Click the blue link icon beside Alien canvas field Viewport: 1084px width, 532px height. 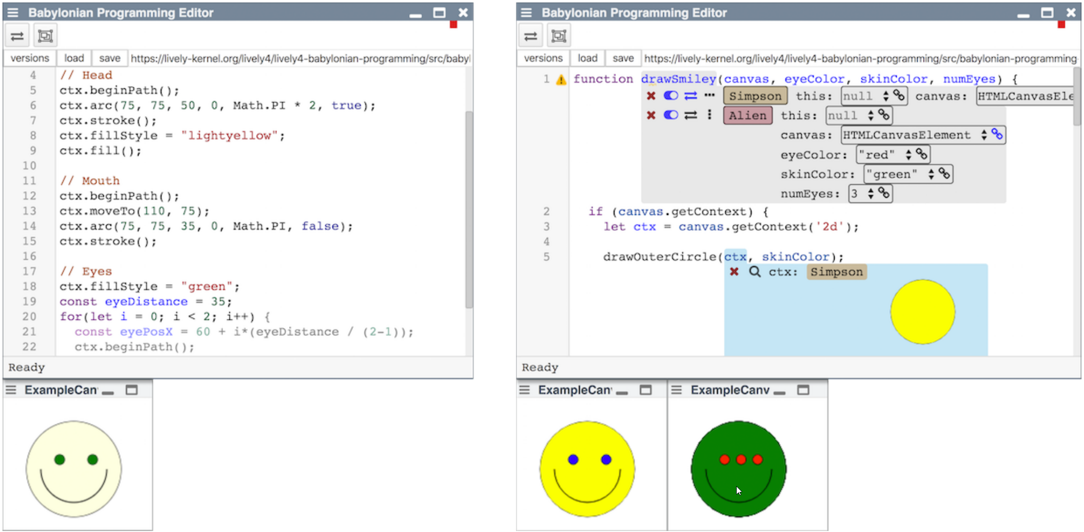pyautogui.click(x=997, y=134)
